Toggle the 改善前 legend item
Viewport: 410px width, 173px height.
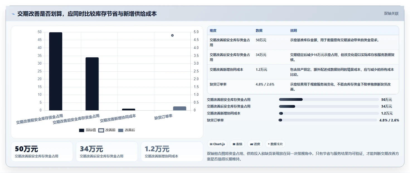point(107,130)
